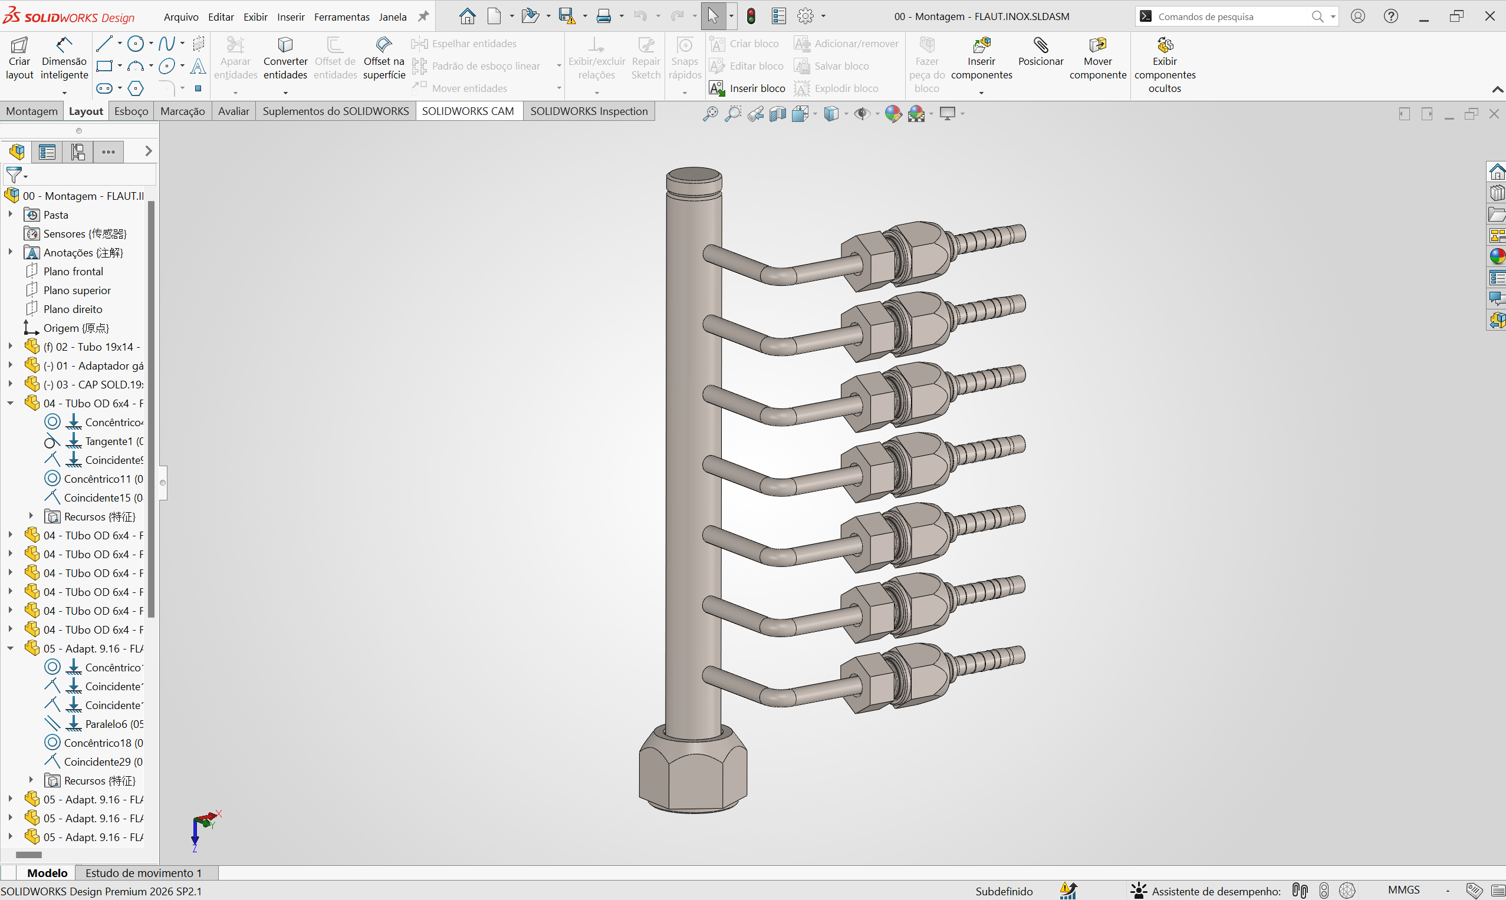Click the Subdefinido status text
Screen dimensions: 1506x900
(x=1004, y=891)
